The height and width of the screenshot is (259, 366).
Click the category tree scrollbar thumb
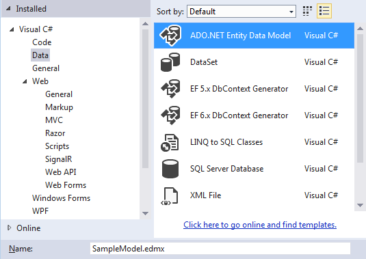coord(145,98)
